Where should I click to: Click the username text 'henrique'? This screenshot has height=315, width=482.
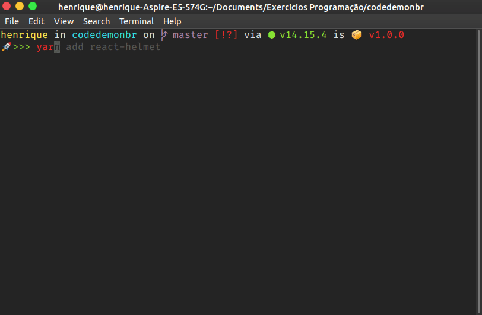(24, 35)
